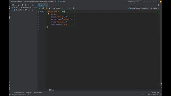Open the TODO tool window
This screenshot has width=171, height=96.
point(29,93)
